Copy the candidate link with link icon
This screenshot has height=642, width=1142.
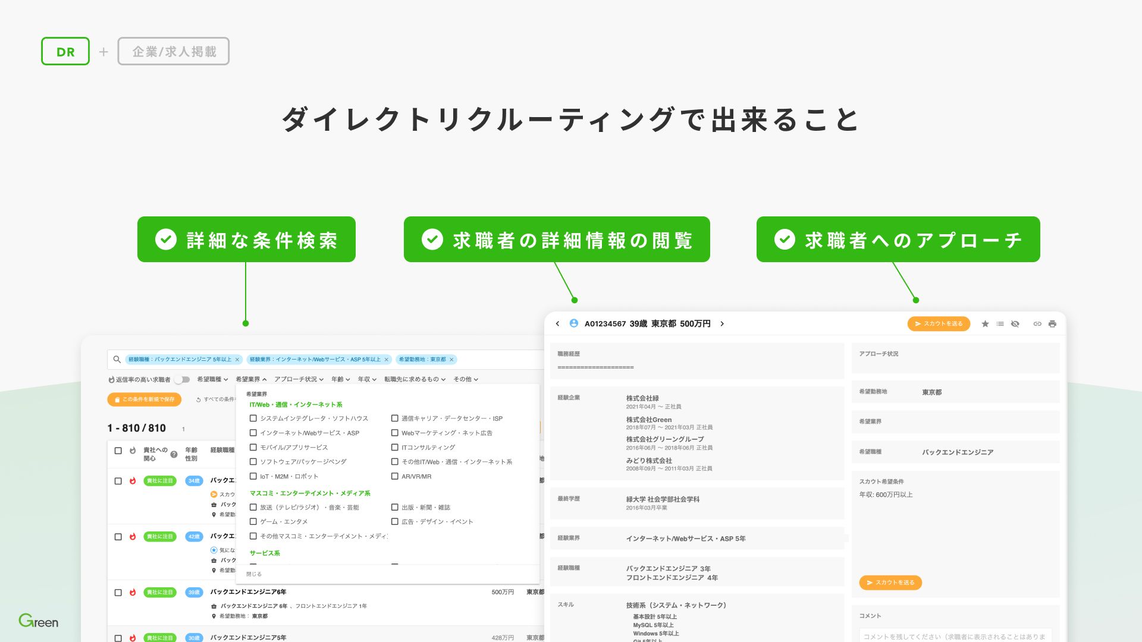point(1037,324)
